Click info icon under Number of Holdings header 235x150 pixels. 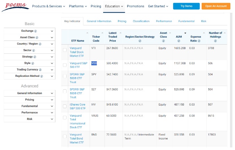(x=215, y=41)
